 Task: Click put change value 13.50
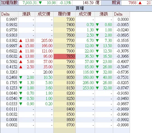(x=108, y=46)
